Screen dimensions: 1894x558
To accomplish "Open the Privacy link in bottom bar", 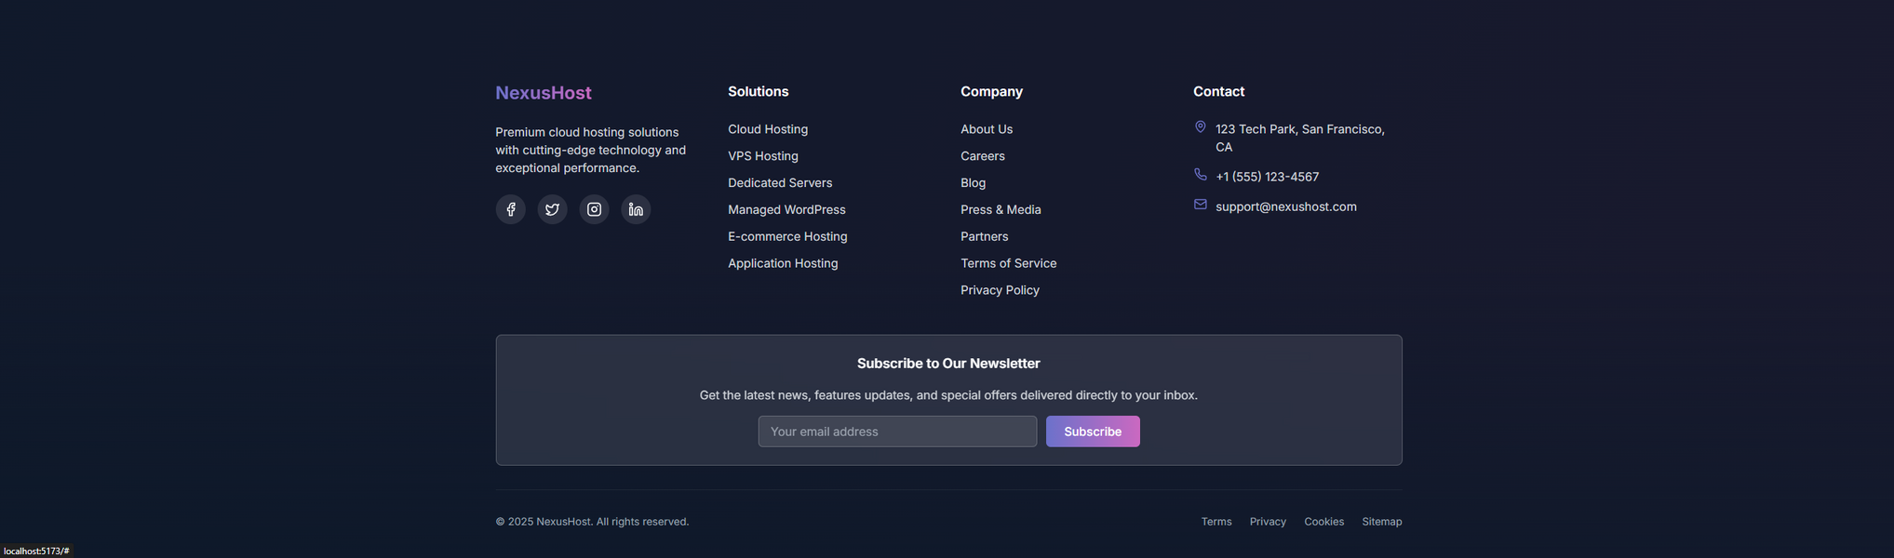I will tap(1268, 522).
